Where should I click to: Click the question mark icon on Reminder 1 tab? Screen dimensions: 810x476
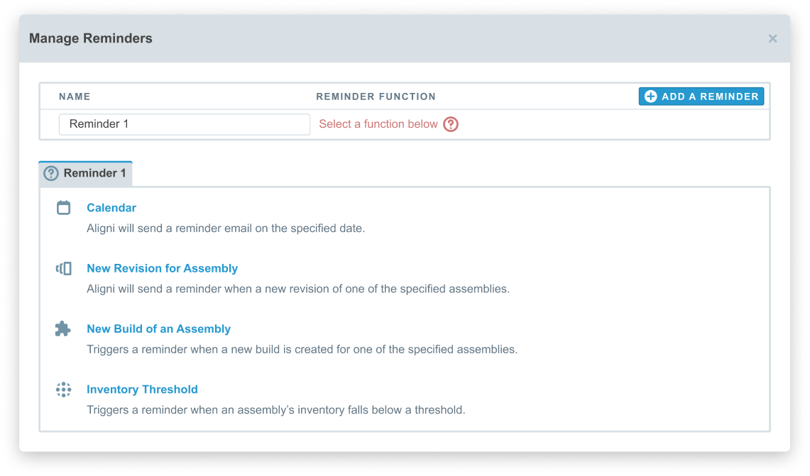point(51,173)
